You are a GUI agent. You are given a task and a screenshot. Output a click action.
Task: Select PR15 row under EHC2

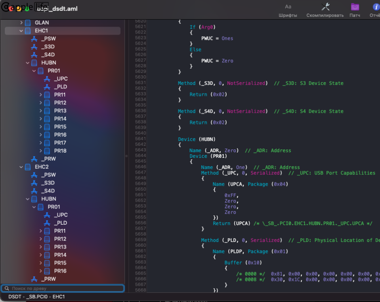pos(63,263)
